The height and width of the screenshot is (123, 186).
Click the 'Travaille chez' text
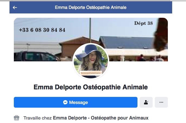pos(37,118)
